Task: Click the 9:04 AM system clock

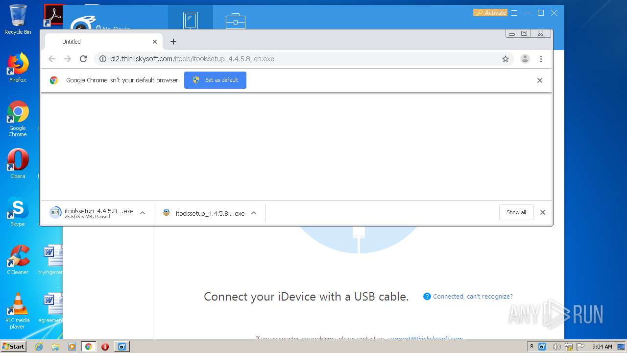Action: point(602,347)
